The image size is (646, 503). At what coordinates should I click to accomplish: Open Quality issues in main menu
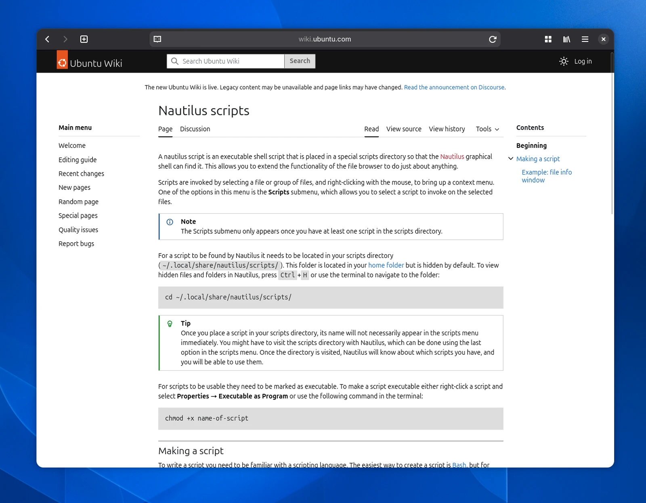coord(78,230)
